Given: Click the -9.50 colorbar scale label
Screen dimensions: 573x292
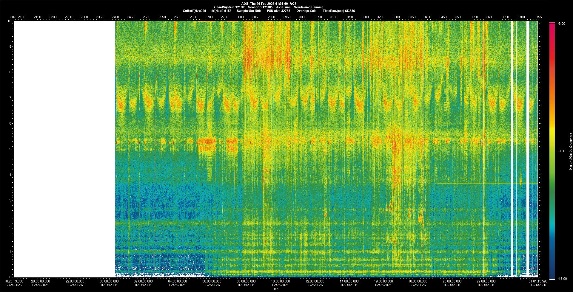Looking at the screenshot, I should pyautogui.click(x=561, y=151).
